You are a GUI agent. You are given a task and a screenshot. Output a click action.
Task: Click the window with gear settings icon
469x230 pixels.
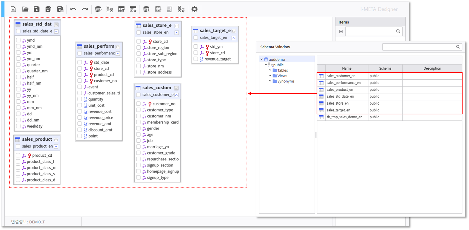pos(133,9)
